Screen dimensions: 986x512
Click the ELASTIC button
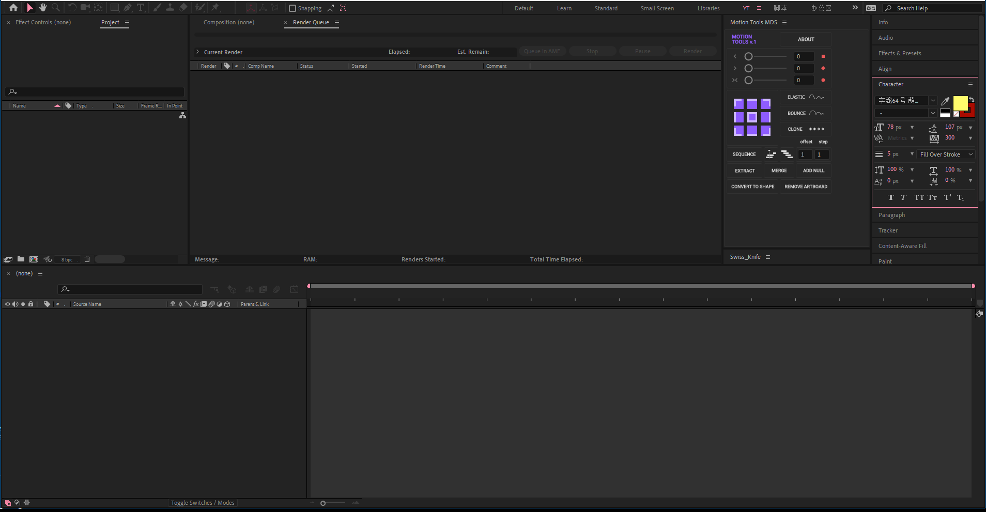pyautogui.click(x=806, y=97)
